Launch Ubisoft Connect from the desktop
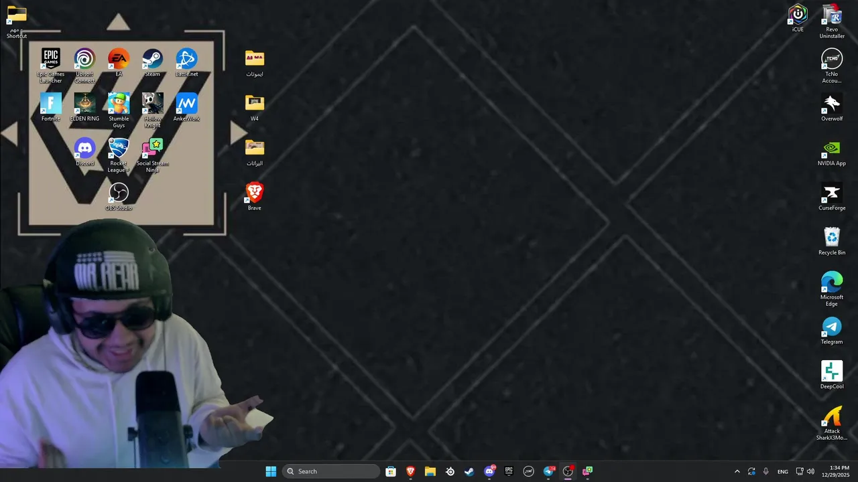 coord(84,66)
